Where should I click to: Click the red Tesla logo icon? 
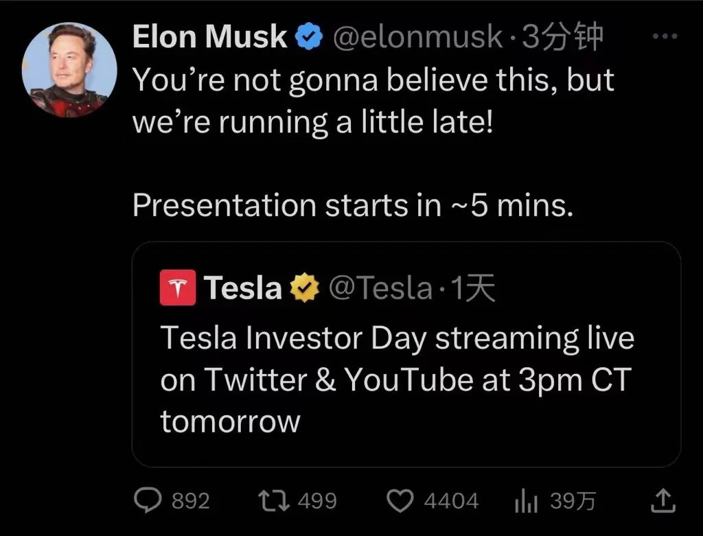178,288
